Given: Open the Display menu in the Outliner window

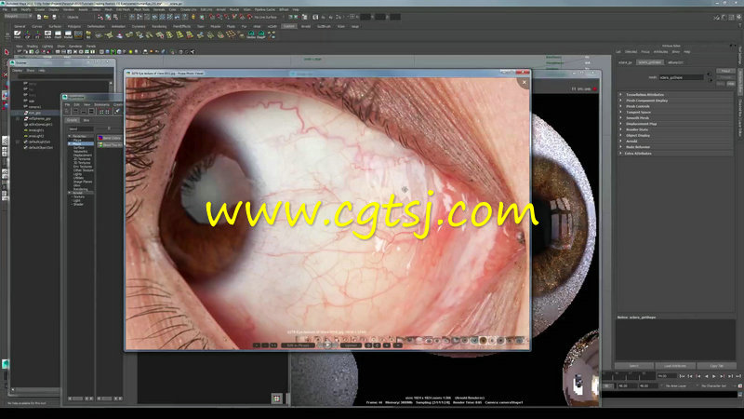Looking at the screenshot, I should (17, 71).
